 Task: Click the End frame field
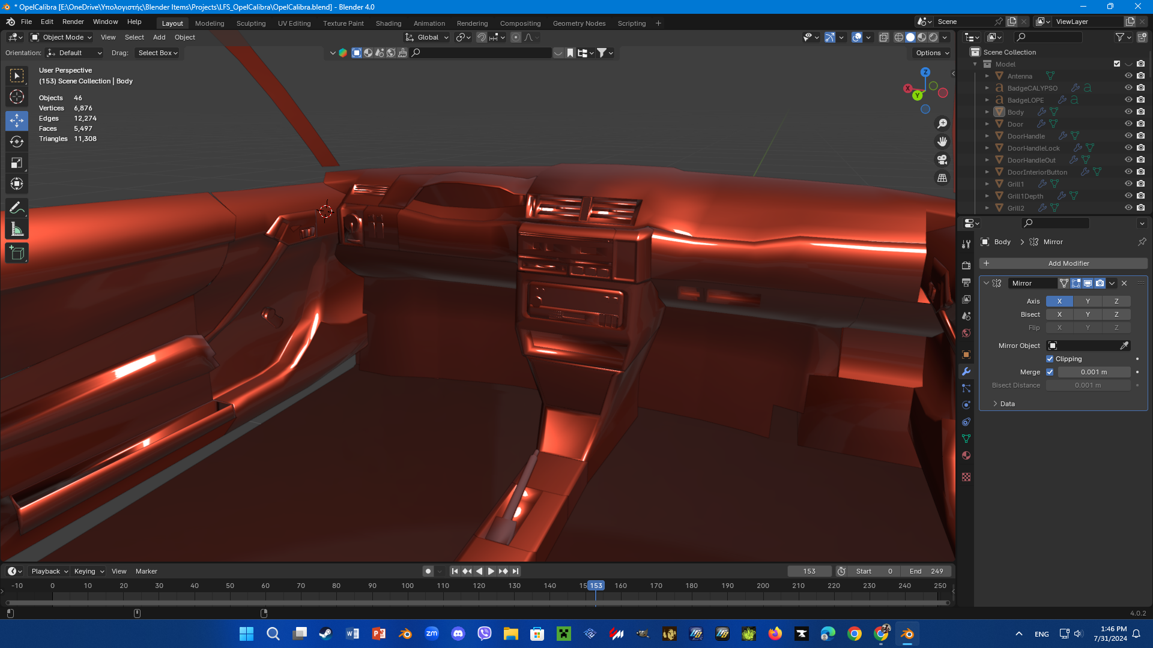(926, 571)
